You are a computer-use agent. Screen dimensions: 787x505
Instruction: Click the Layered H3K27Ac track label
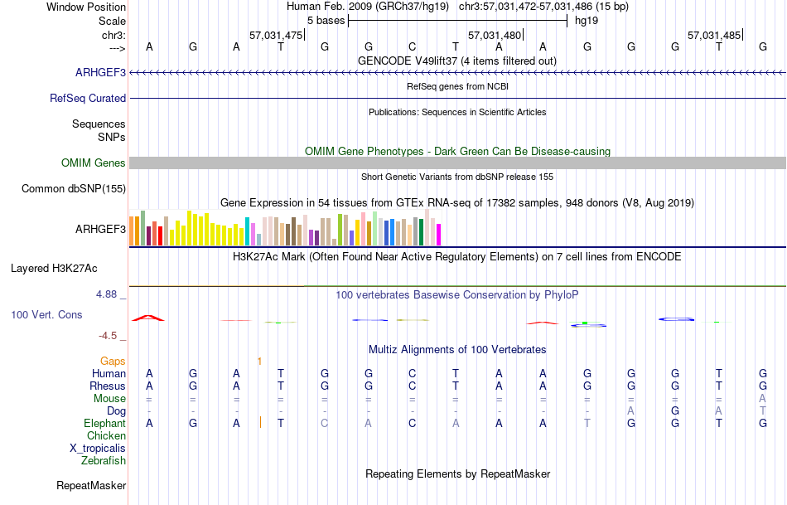[x=54, y=269]
